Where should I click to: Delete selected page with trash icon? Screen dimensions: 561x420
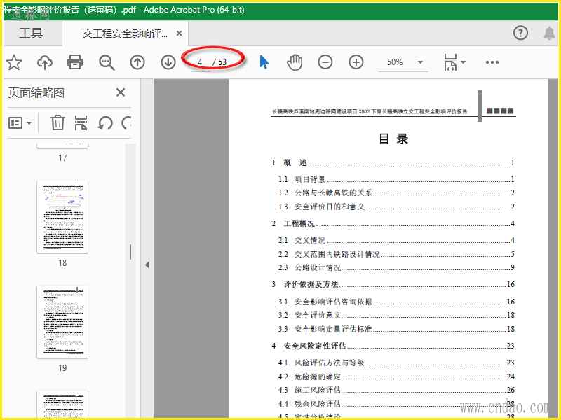click(x=58, y=122)
